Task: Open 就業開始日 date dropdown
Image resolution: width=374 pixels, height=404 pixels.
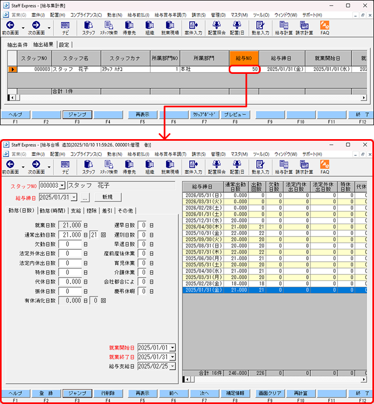Action: [x=173, y=348]
